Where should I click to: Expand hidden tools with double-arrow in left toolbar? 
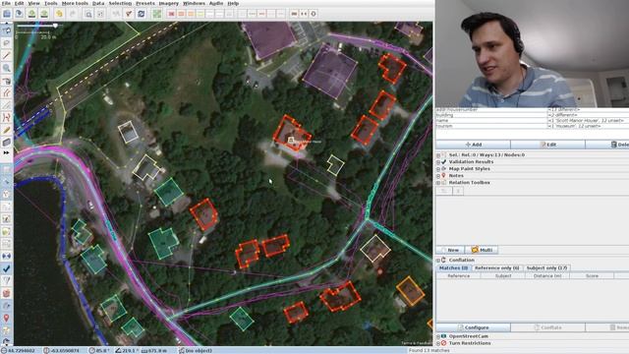click(6, 153)
